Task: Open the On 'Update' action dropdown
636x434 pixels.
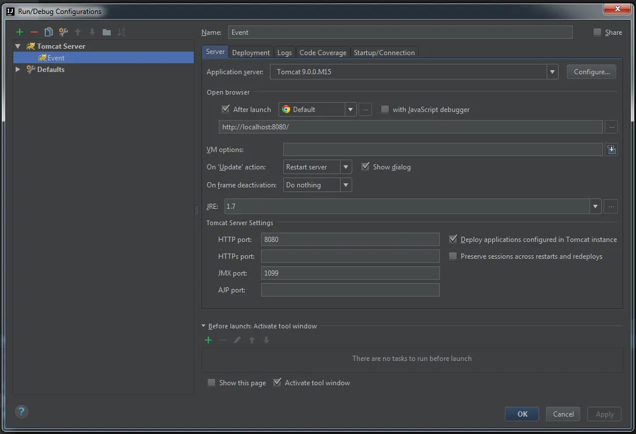Action: click(x=346, y=167)
